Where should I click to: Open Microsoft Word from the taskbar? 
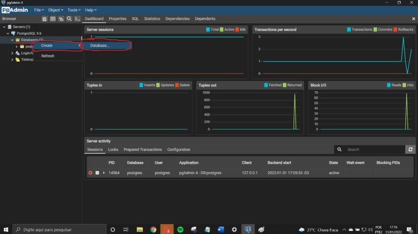[x=221, y=230]
